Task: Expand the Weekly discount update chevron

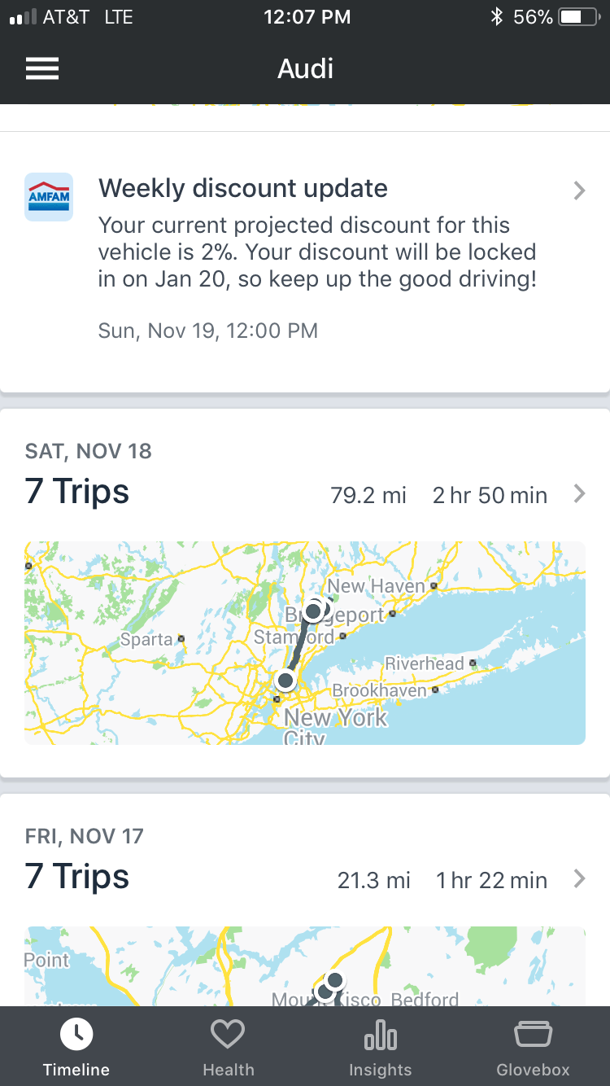Action: coord(579,190)
